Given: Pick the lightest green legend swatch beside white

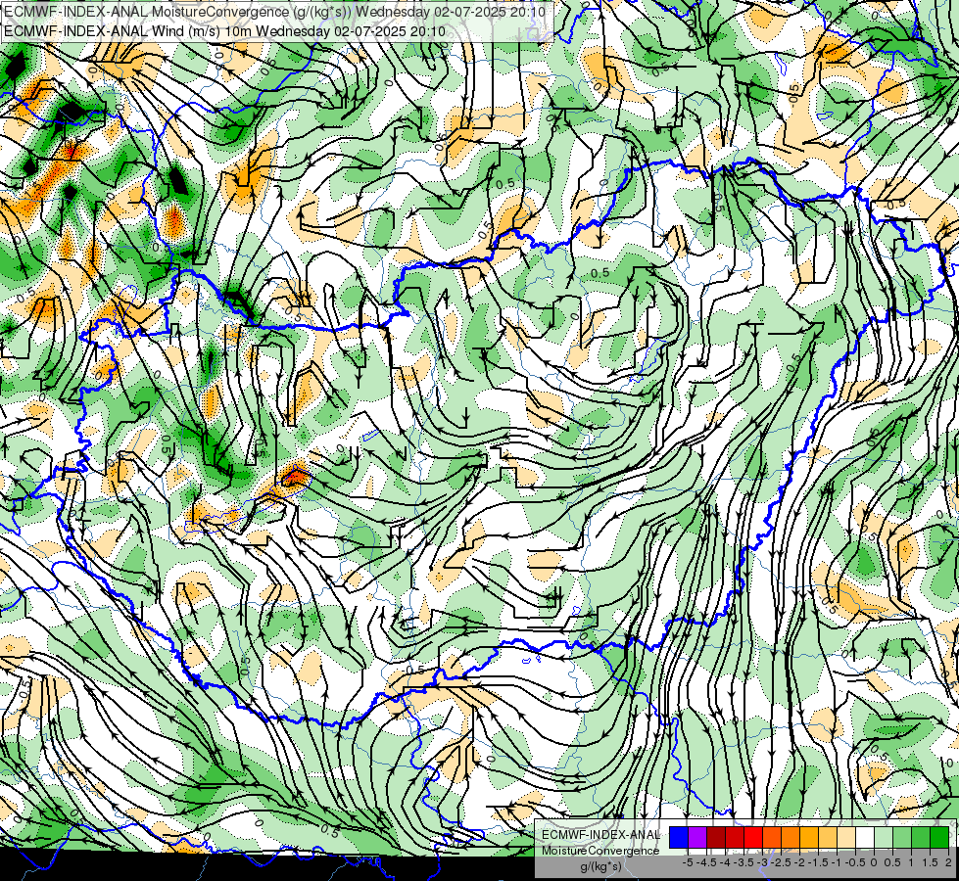Looking at the screenshot, I should pyautogui.click(x=884, y=837).
